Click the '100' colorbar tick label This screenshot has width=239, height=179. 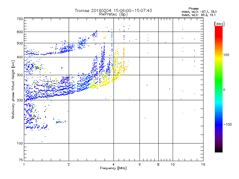pyautogui.click(x=226, y=55)
